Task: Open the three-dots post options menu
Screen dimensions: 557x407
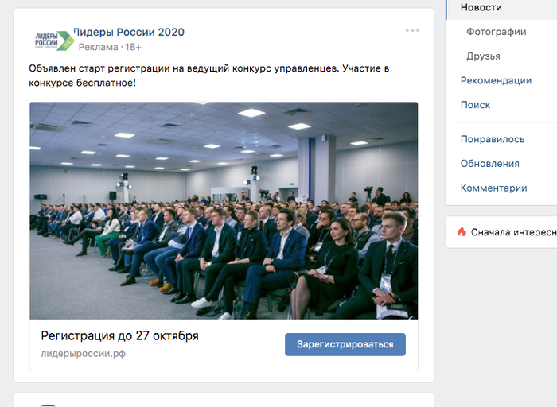Action: click(412, 30)
